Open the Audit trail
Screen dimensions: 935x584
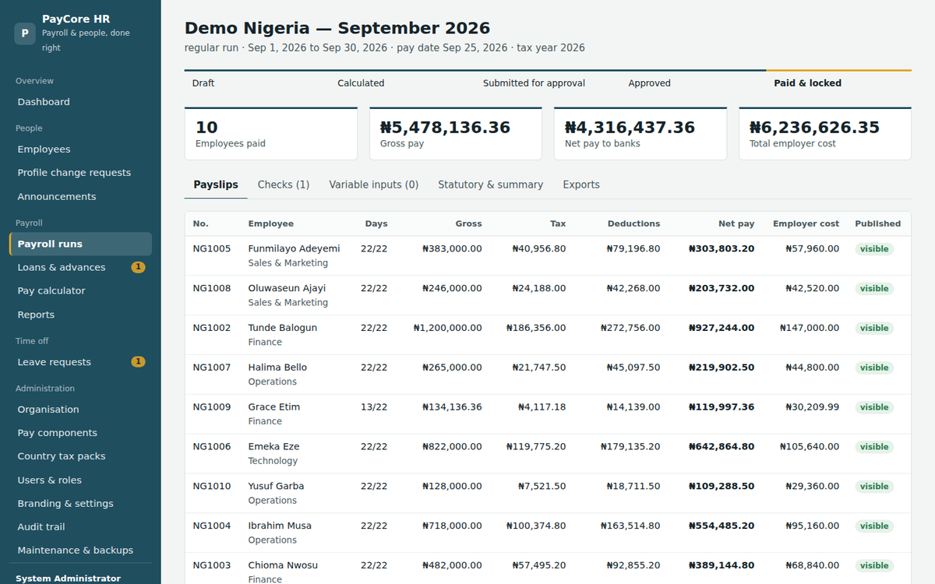[x=80, y=527]
